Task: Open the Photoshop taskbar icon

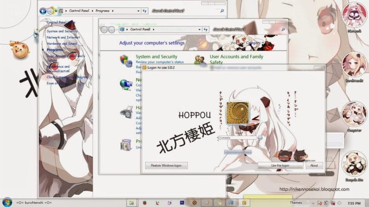Action: coord(182,202)
